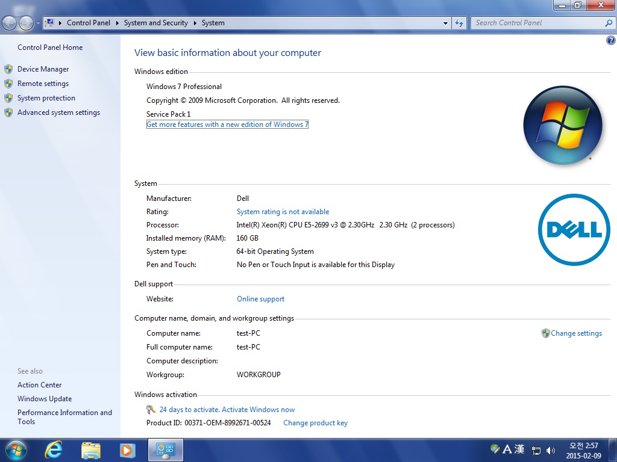The image size is (617, 462).
Task: Click the Hanja 漢 conversion icon
Action: 519,449
